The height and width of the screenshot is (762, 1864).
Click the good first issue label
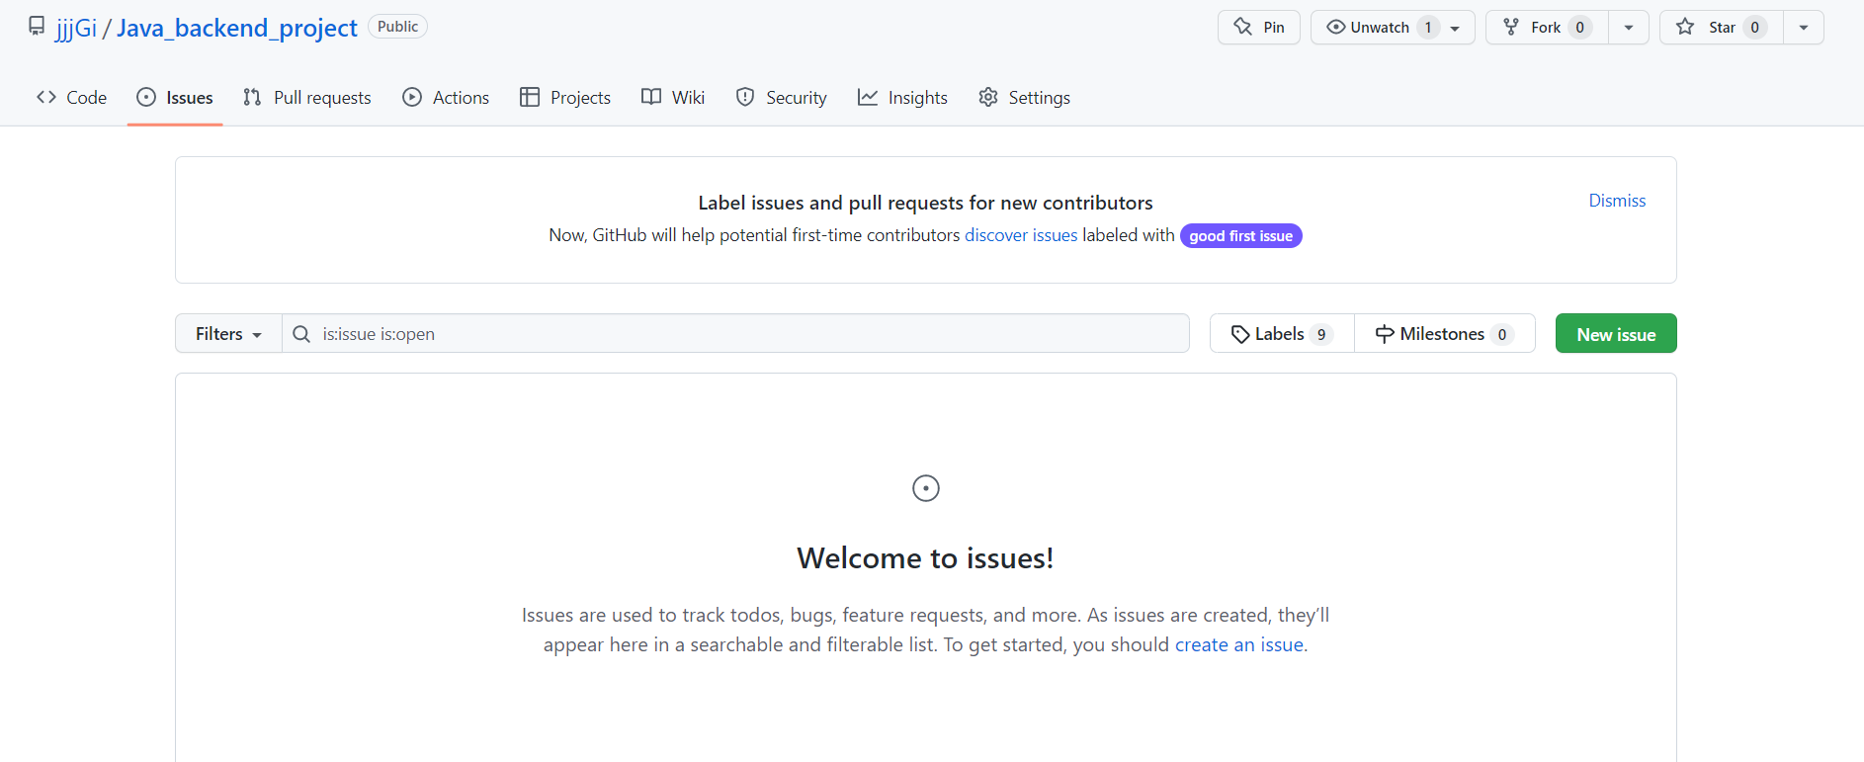point(1241,236)
